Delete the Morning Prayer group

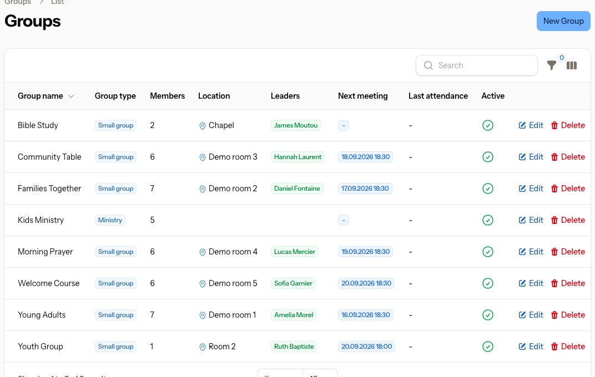(568, 252)
